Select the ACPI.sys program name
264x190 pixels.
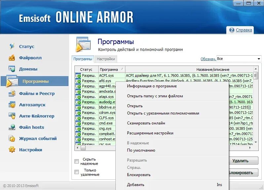(x=106, y=75)
